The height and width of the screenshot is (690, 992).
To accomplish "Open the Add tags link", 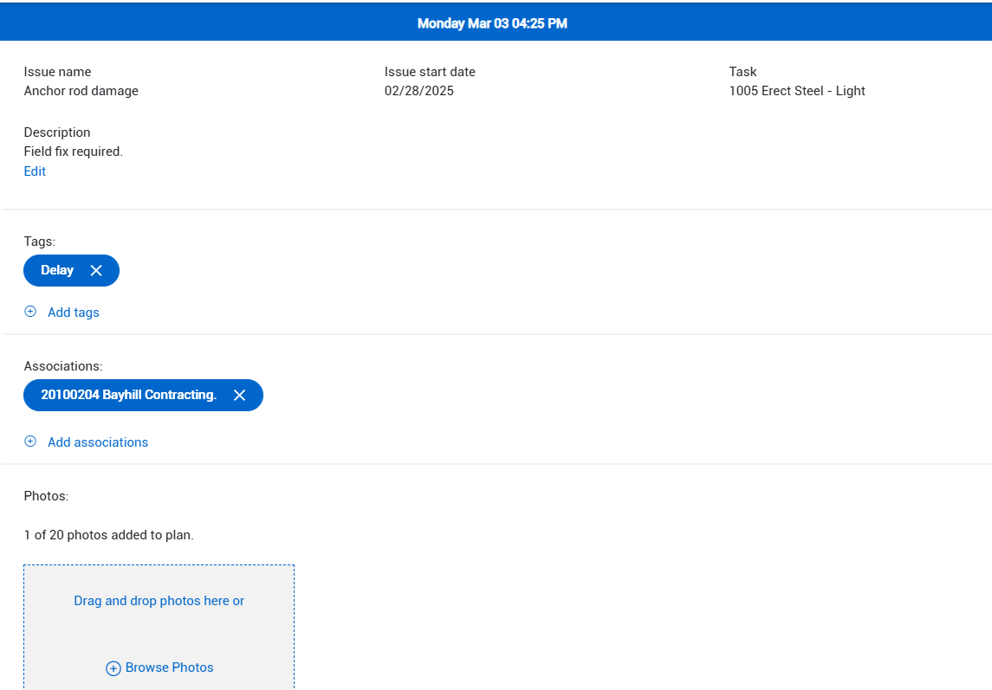I will pyautogui.click(x=73, y=313).
